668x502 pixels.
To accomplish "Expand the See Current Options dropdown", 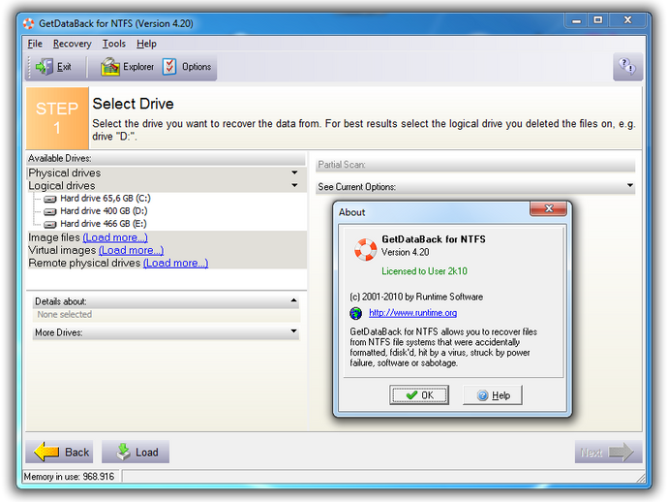I will [630, 185].
